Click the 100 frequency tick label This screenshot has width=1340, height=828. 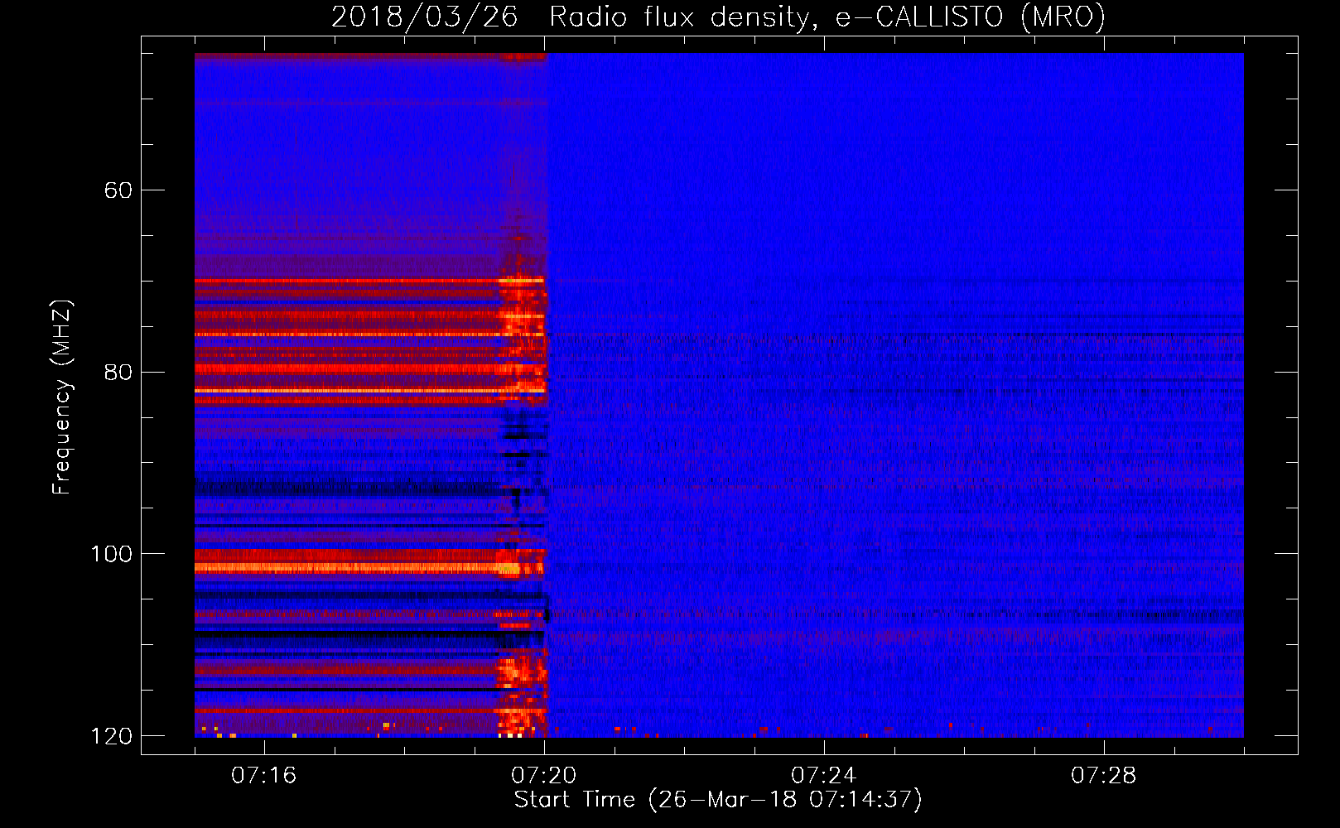111,554
